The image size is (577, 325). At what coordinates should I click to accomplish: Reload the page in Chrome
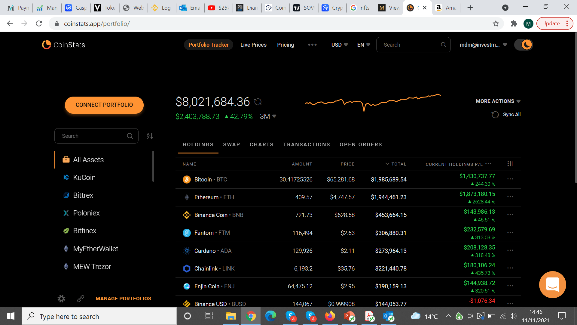39,23
